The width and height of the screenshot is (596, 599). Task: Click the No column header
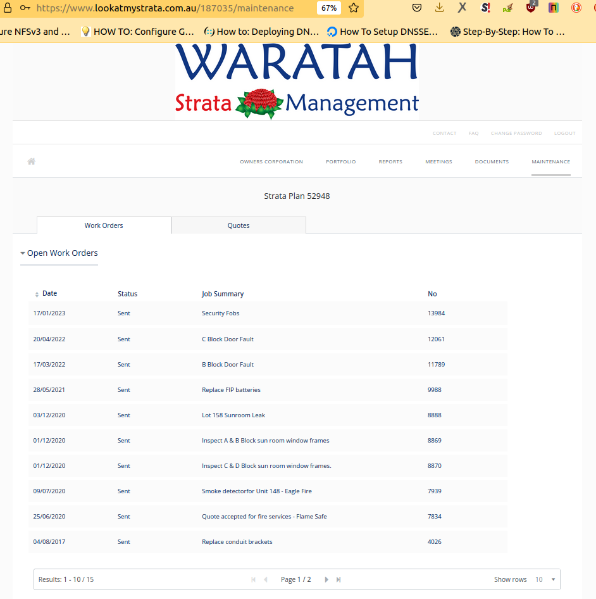point(432,294)
